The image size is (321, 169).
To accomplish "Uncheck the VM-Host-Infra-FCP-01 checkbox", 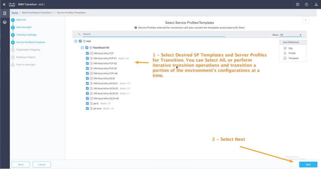I will click(x=87, y=58).
